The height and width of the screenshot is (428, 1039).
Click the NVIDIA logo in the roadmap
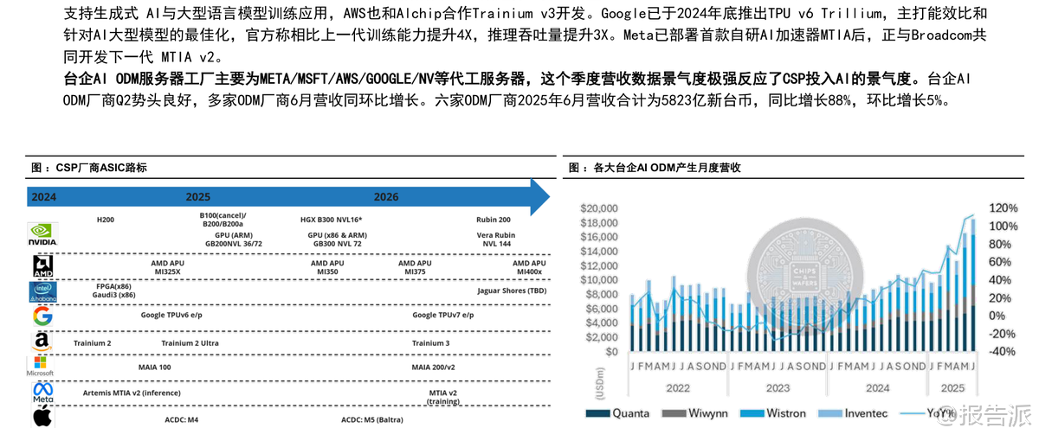(43, 234)
